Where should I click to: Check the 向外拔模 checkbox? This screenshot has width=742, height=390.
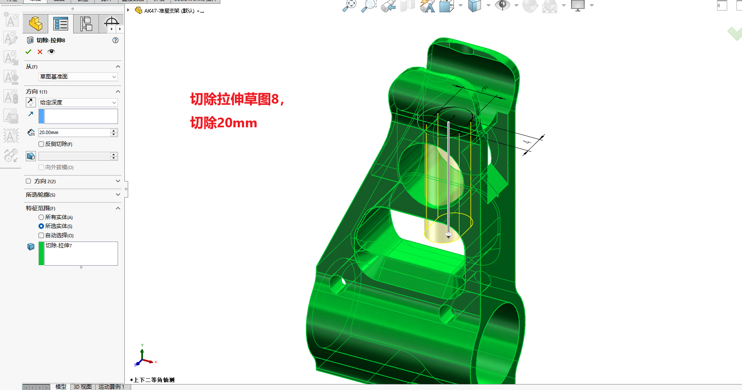point(41,167)
